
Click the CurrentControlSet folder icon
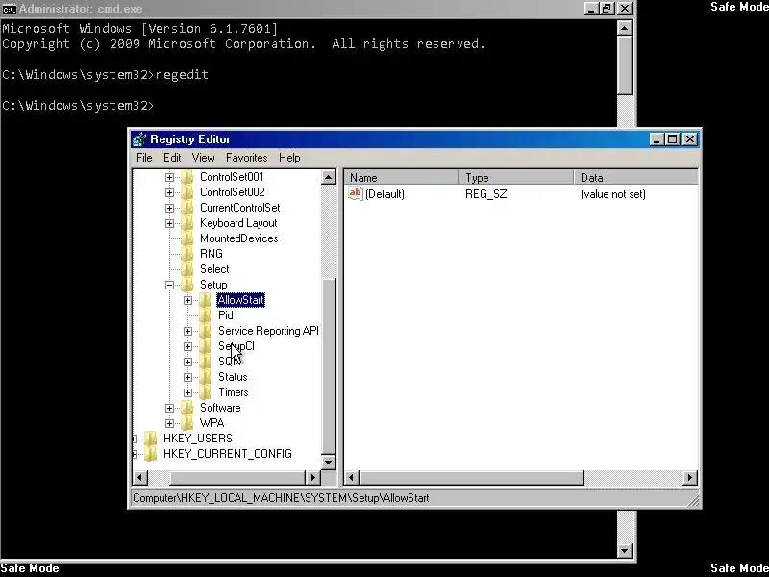(186, 208)
